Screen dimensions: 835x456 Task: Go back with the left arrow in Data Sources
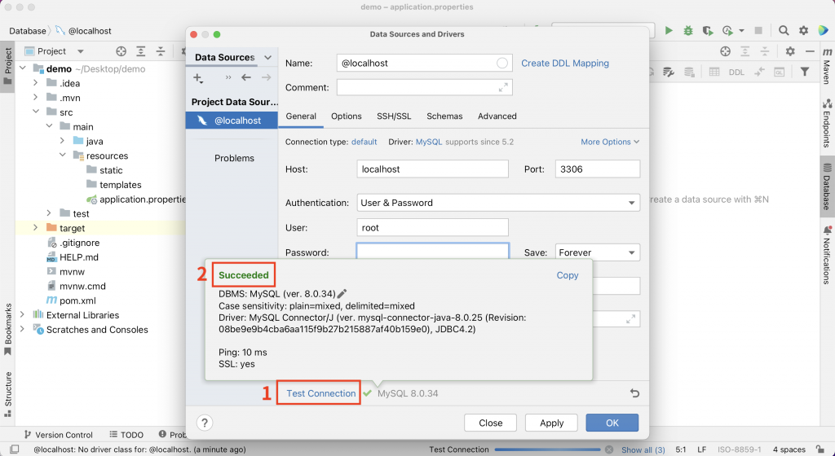[x=246, y=77]
